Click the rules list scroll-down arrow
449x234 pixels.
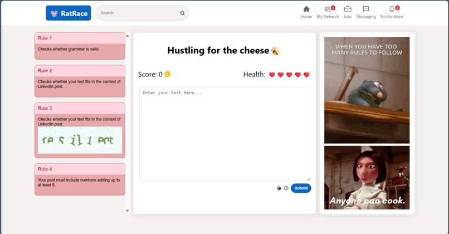click(128, 211)
